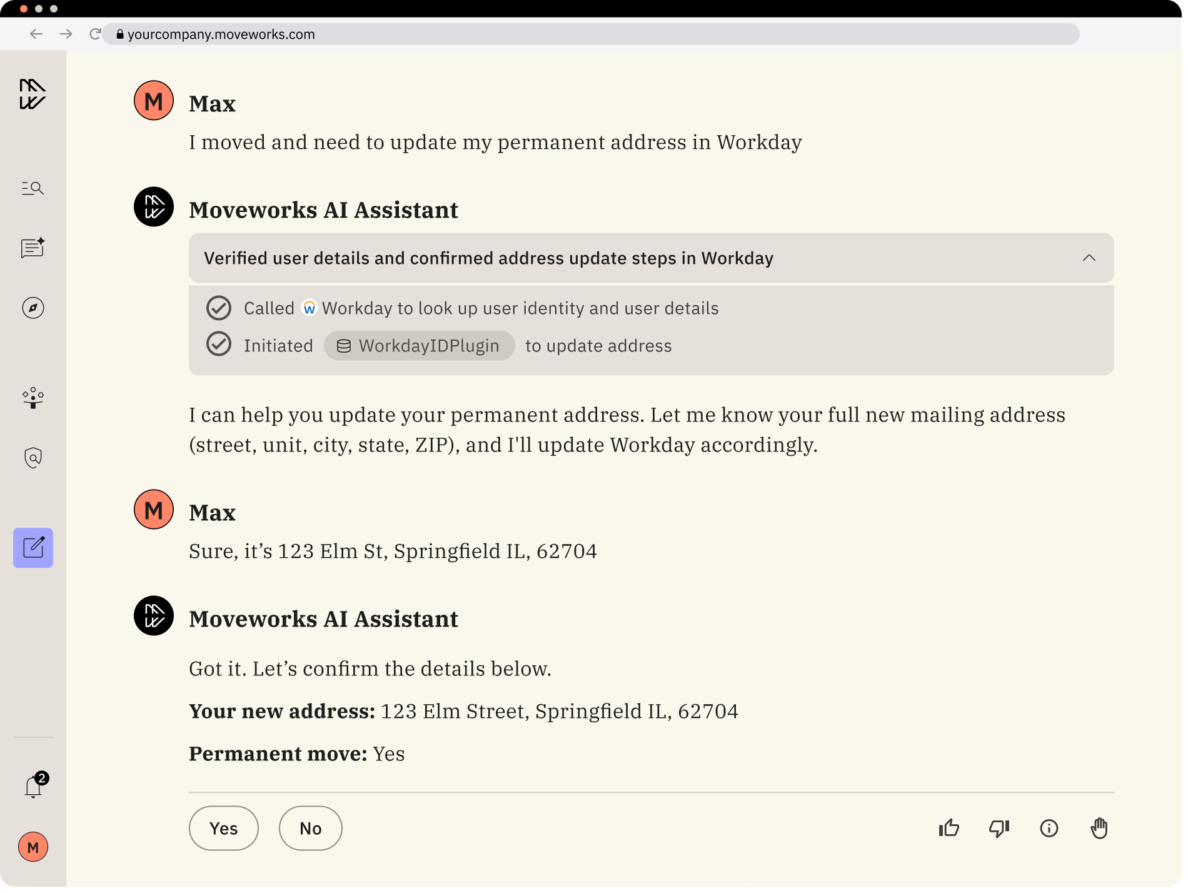Go back in browser history
This screenshot has width=1188, height=893.
pos(36,34)
